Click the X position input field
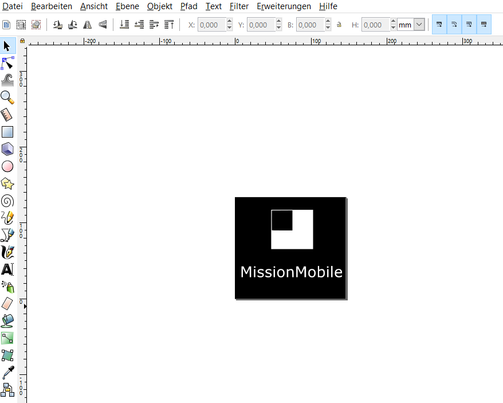The height and width of the screenshot is (403, 503). pos(212,25)
